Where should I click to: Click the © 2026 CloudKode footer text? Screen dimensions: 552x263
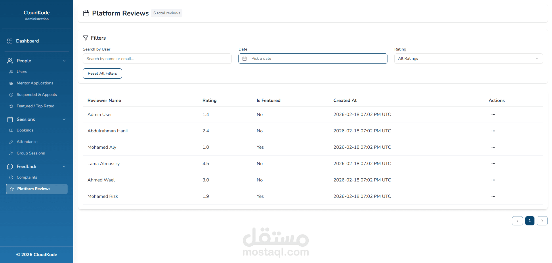coord(37,255)
